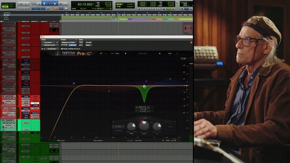Click the orange-highlighted button in the edit toolbar

click(x=56, y=9)
